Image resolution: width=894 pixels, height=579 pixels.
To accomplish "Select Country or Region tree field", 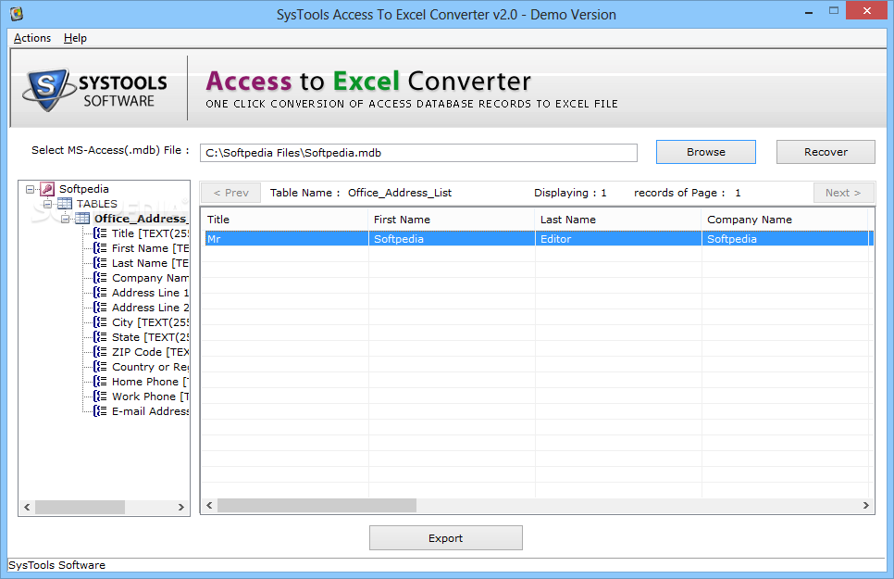I will click(x=150, y=367).
